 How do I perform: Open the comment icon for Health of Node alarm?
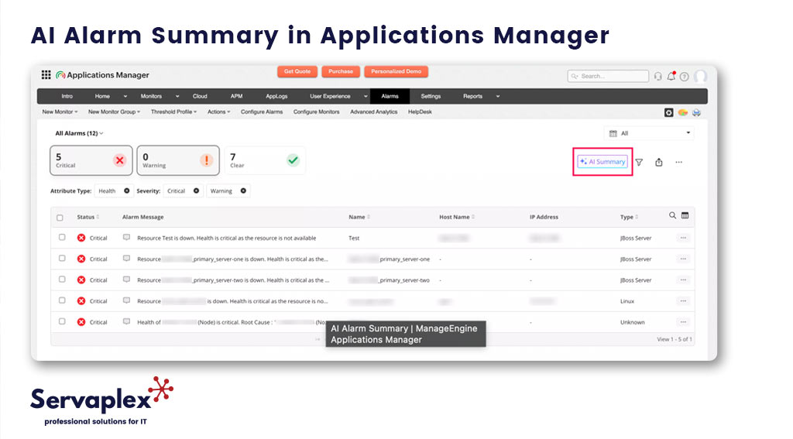point(126,321)
